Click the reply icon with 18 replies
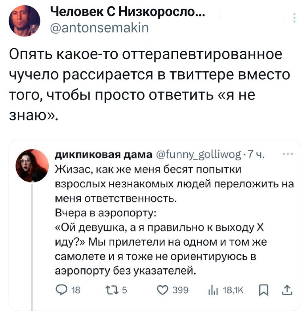The image size is (307, 317). tap(61, 290)
